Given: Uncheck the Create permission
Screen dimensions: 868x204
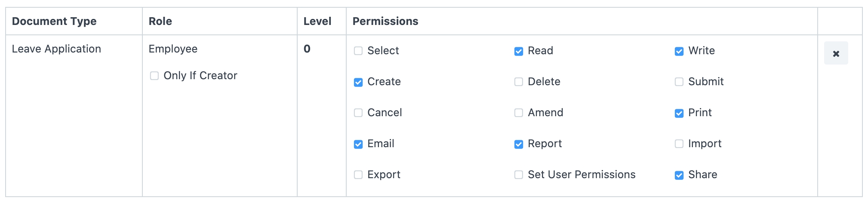Looking at the screenshot, I should pos(358,82).
